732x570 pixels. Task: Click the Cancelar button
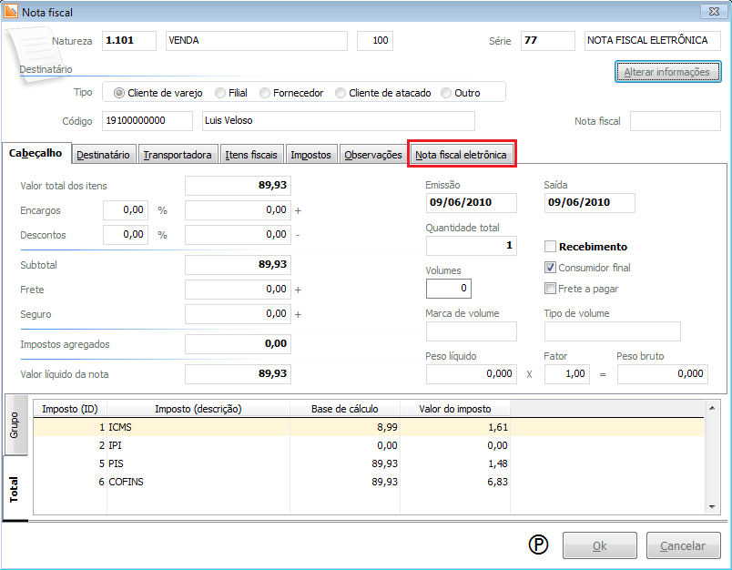[x=682, y=546]
